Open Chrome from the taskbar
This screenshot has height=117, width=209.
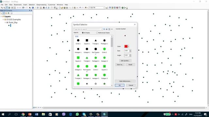pos(23,114)
